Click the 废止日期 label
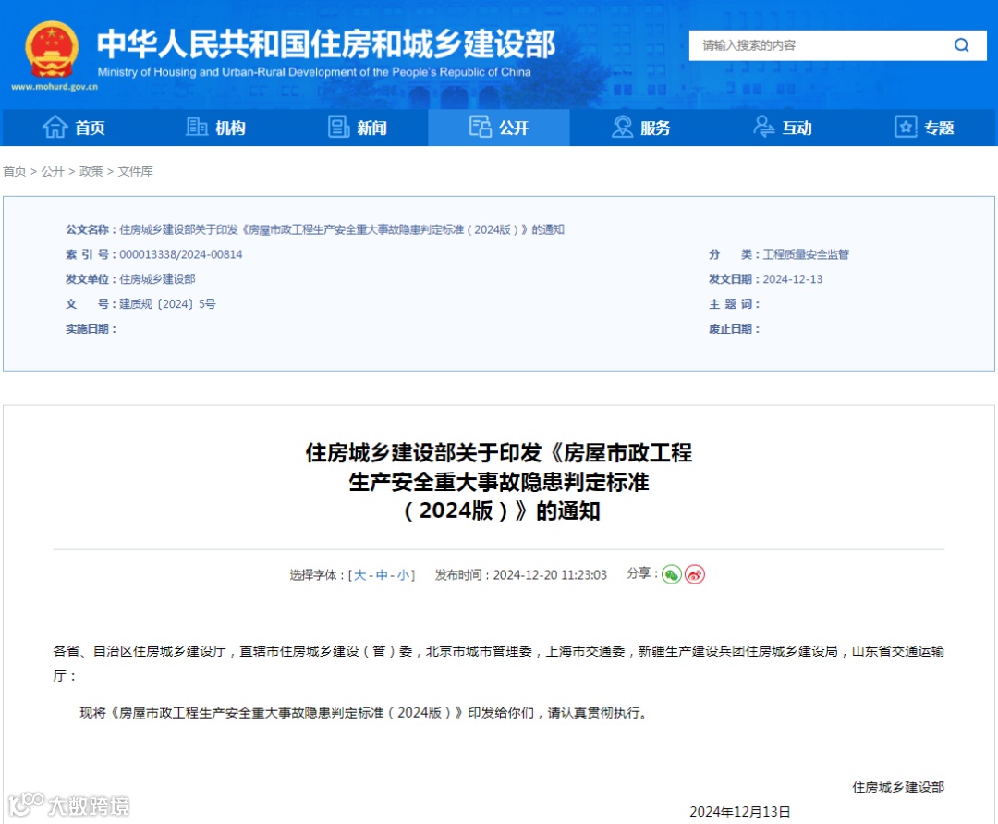This screenshot has width=998, height=824. click(x=735, y=329)
